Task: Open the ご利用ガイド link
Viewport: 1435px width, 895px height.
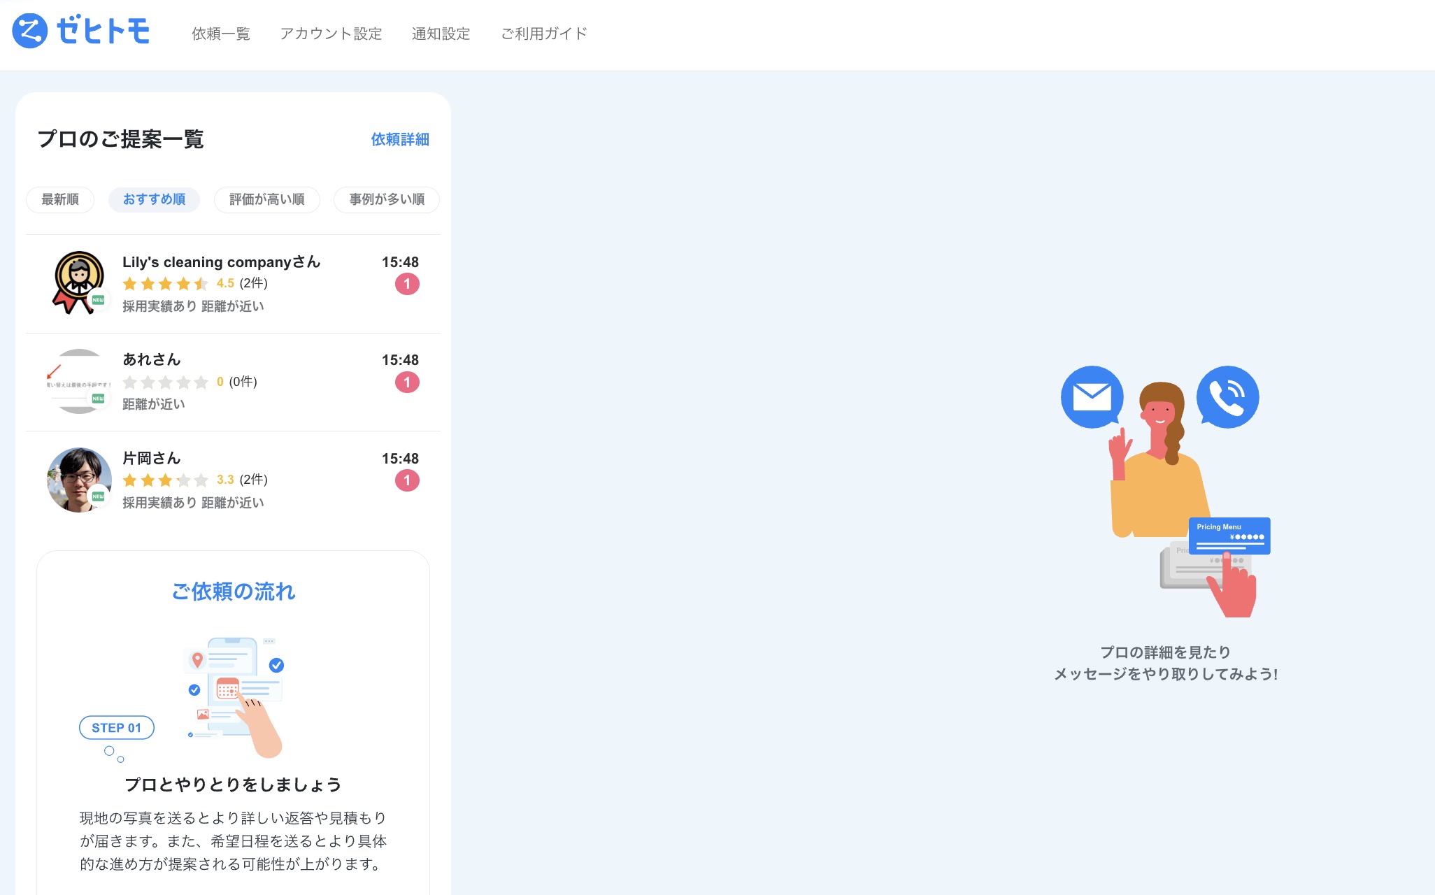Action: coord(544,34)
